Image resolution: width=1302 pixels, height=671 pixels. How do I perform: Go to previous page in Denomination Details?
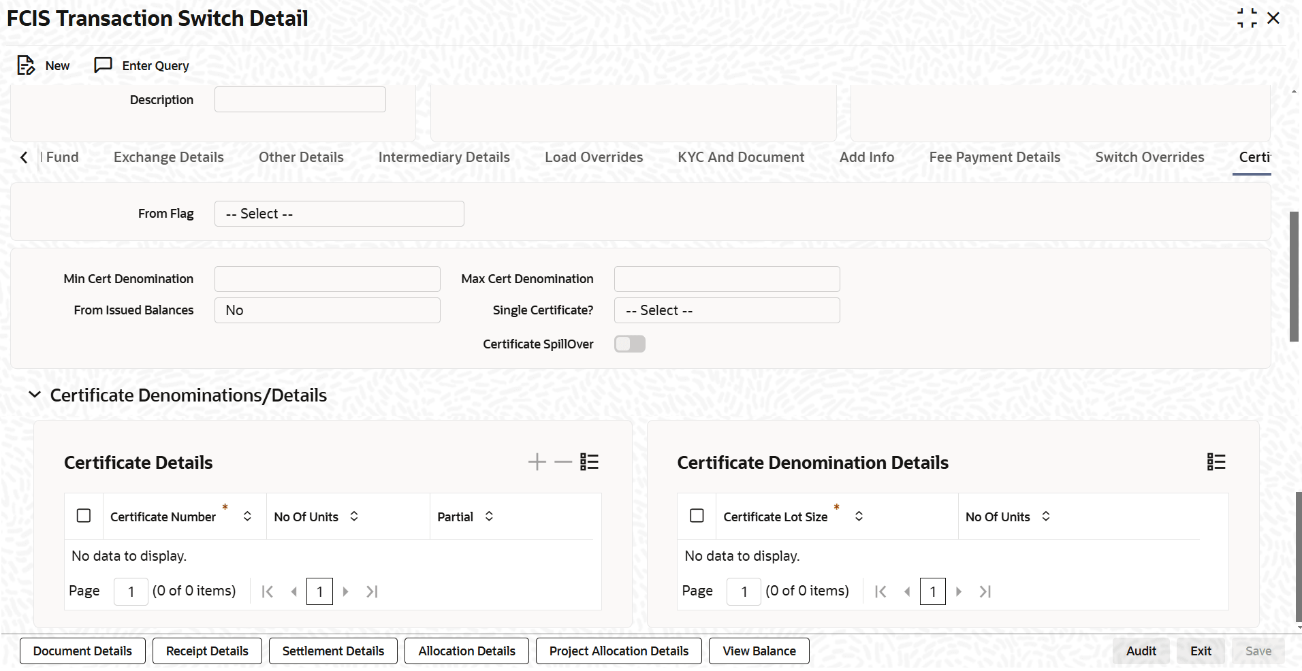pos(907,591)
